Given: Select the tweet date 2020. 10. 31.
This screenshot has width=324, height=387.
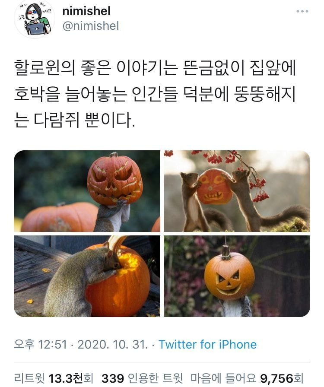Looking at the screenshot, I should click(x=113, y=344).
